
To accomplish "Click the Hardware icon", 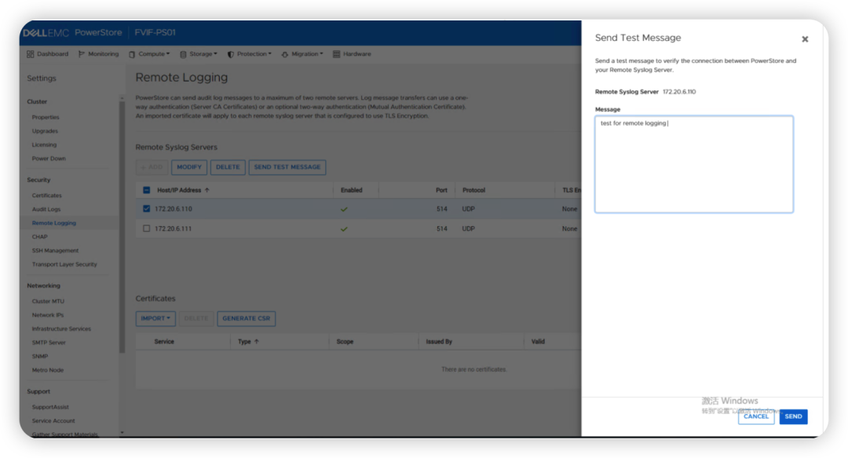I will [x=336, y=54].
